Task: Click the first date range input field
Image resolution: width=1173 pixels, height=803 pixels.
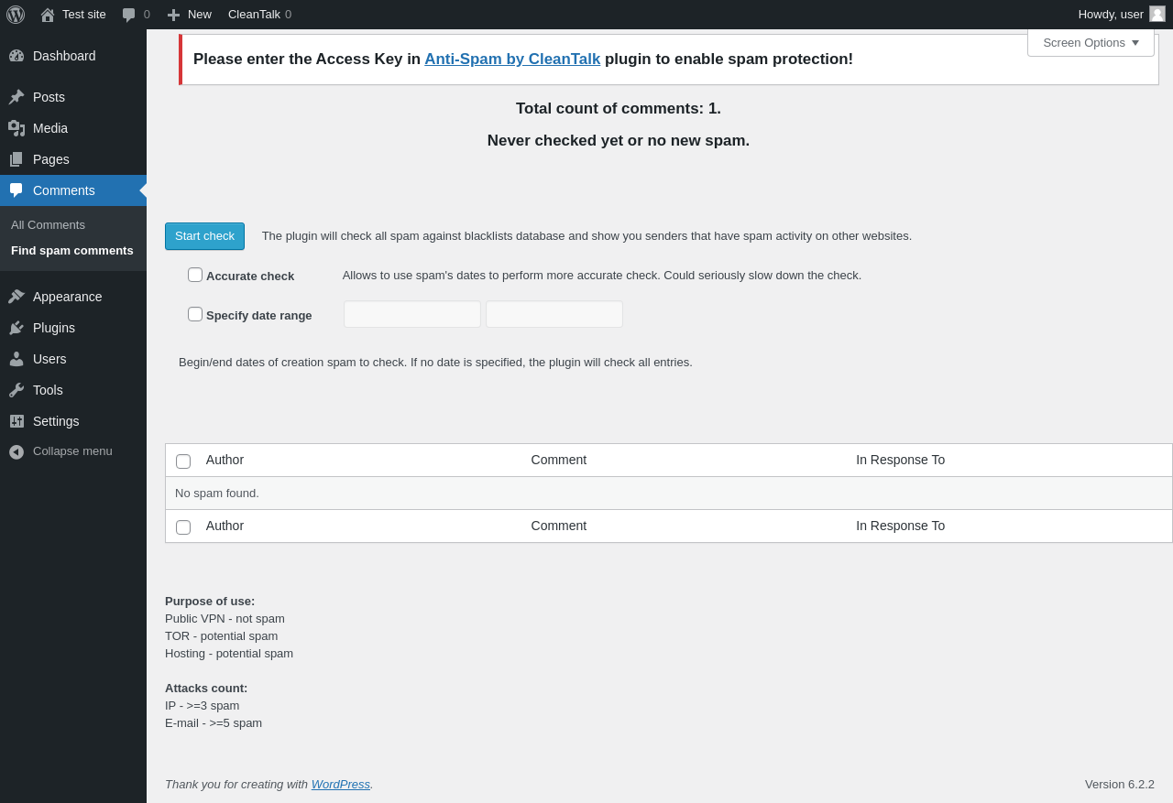Action: (x=412, y=314)
